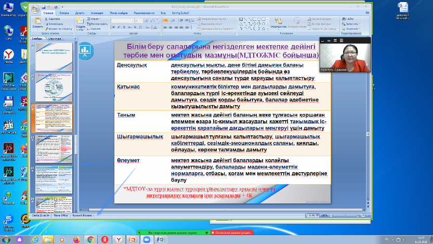Click the Office button in PowerPoint
433x244 pixels.
35,10
